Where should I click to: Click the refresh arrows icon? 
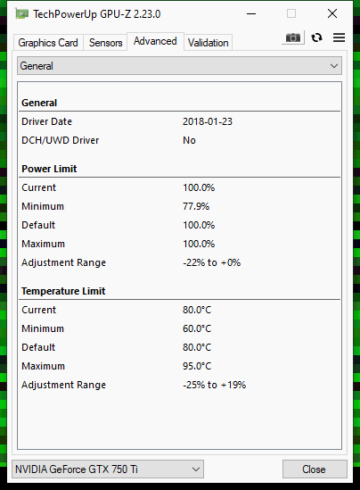316,37
